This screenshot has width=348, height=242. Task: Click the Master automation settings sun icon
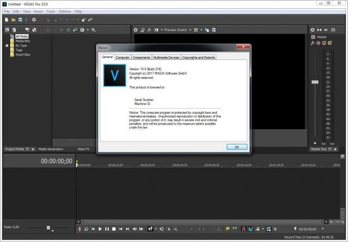pos(318,43)
